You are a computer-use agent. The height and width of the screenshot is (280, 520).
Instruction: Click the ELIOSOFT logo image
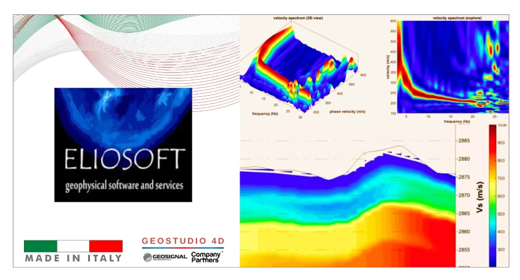point(123,145)
